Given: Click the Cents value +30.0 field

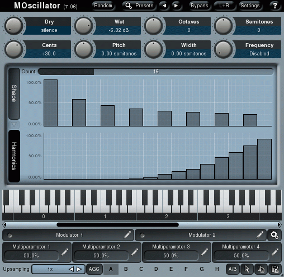Looking at the screenshot, I should point(49,54).
